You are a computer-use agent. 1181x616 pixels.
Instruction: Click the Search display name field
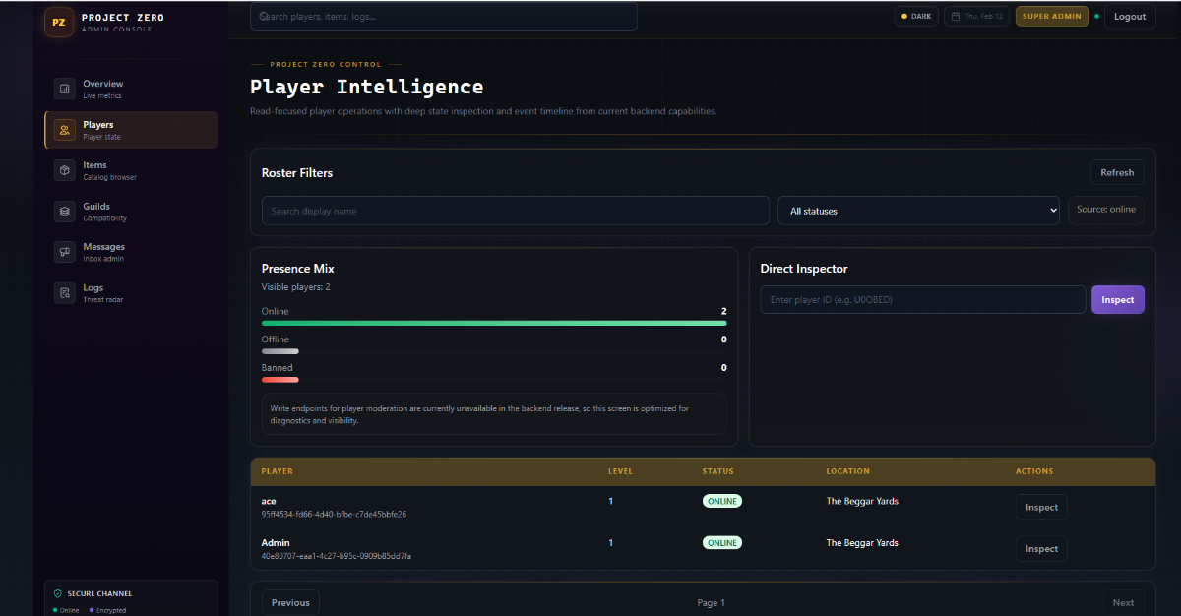[x=515, y=211]
